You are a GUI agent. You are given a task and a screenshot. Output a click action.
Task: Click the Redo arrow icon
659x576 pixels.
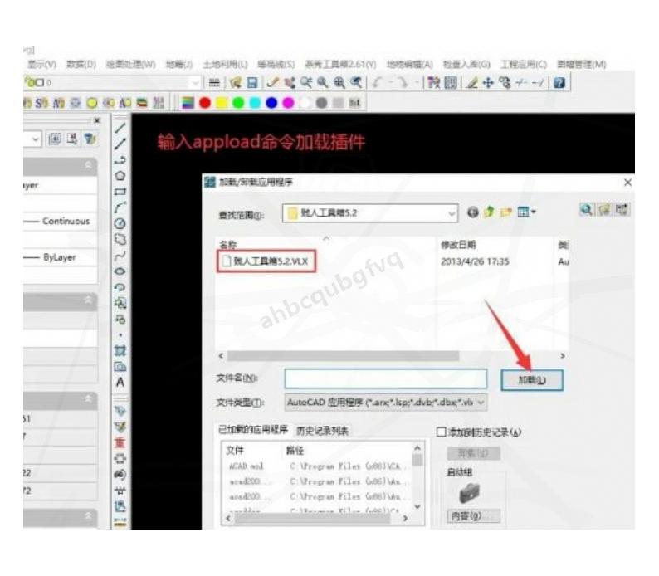(x=403, y=83)
